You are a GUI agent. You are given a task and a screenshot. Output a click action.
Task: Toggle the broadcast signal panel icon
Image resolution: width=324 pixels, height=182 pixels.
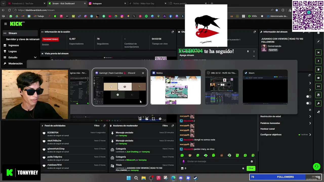(318, 86)
